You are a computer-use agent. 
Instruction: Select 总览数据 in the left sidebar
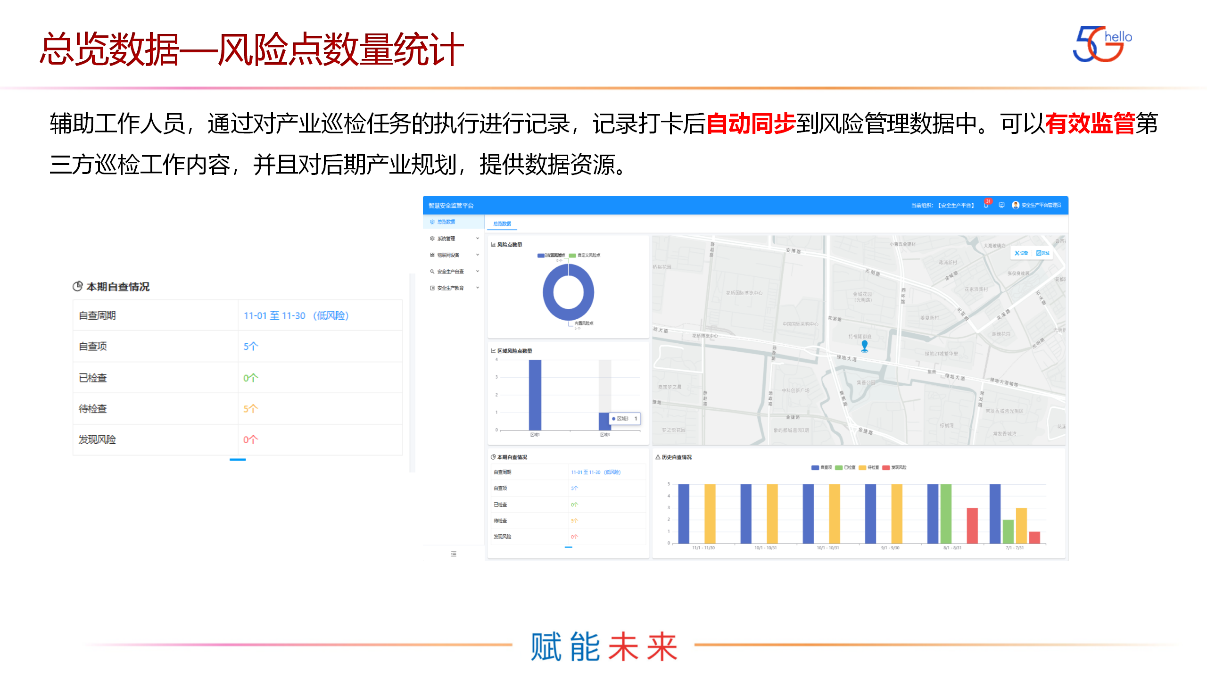[x=446, y=222]
